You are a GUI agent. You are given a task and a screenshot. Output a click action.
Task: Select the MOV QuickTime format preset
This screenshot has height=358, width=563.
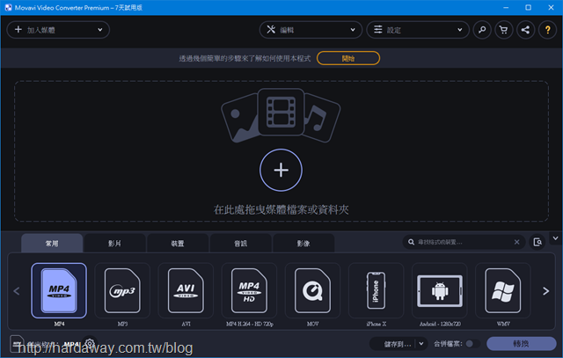tap(313, 290)
